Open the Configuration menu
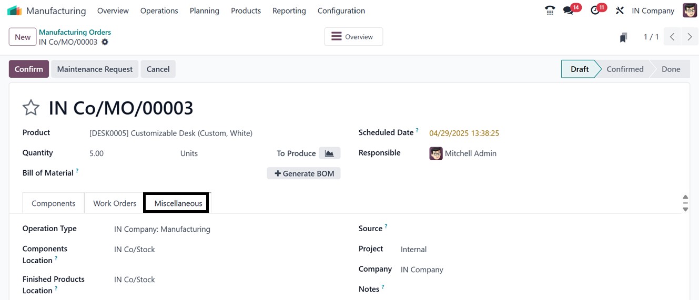The width and height of the screenshot is (699, 300). pyautogui.click(x=341, y=11)
